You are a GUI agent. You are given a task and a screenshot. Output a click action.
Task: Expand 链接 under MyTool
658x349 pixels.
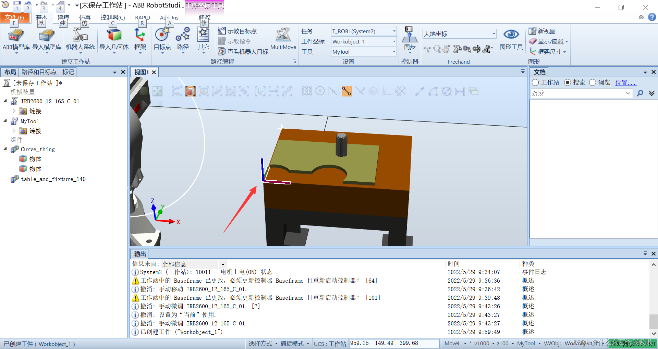[14, 131]
